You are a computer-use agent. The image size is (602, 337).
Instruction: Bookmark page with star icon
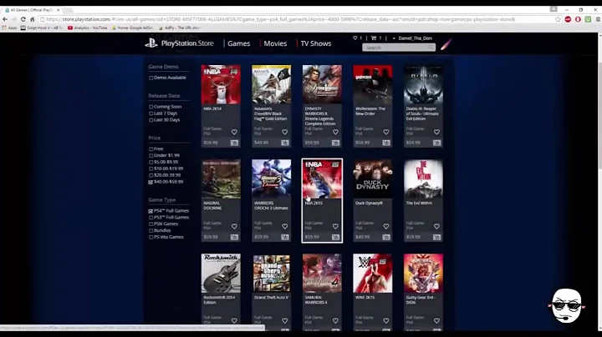click(558, 19)
